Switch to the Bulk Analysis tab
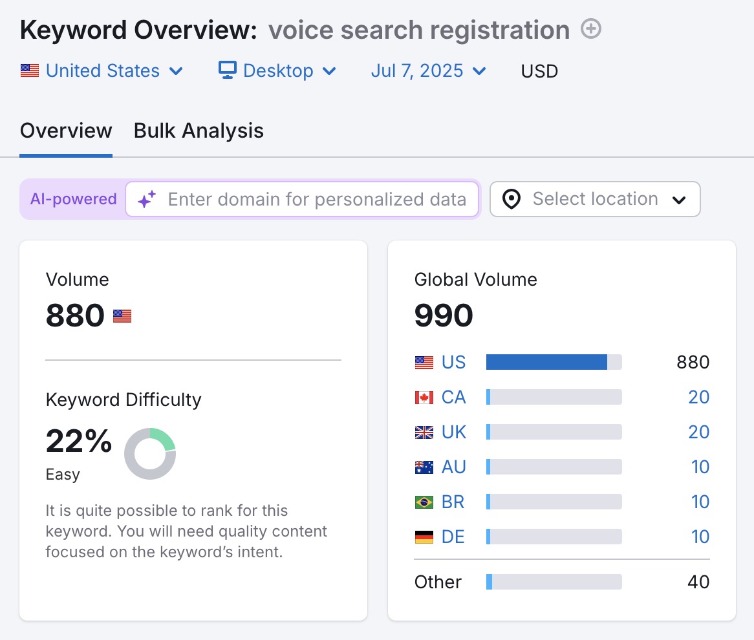Viewport: 754px width, 640px height. click(x=198, y=131)
